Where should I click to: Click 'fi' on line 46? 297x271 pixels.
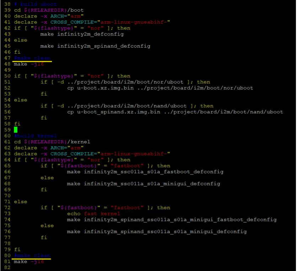[x=17, y=52]
